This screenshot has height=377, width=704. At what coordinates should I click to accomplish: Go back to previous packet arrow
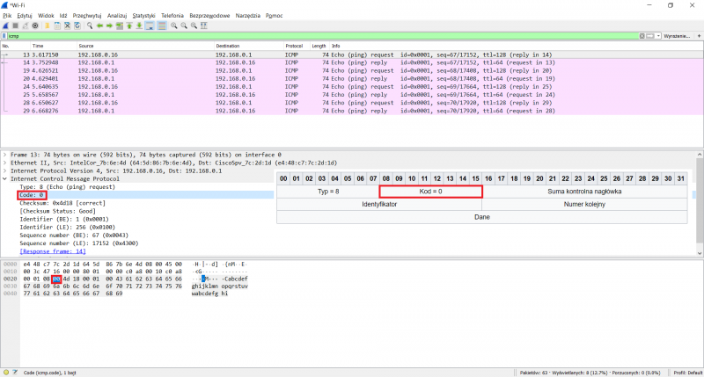tap(98, 25)
